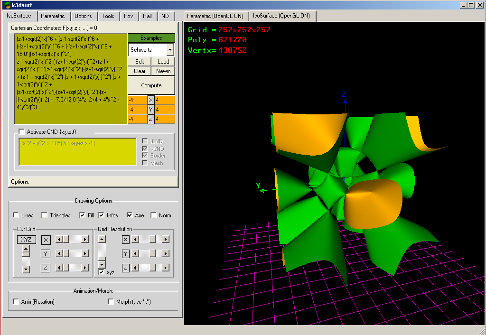Click the Load button
Screen dimensions: 486x335
tap(163, 62)
